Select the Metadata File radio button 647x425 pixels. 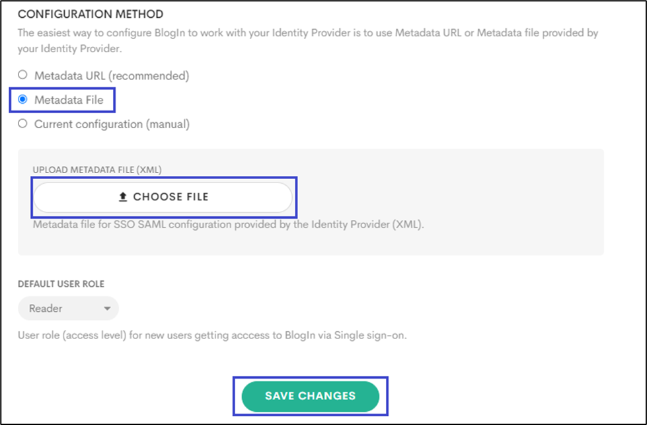point(22,100)
